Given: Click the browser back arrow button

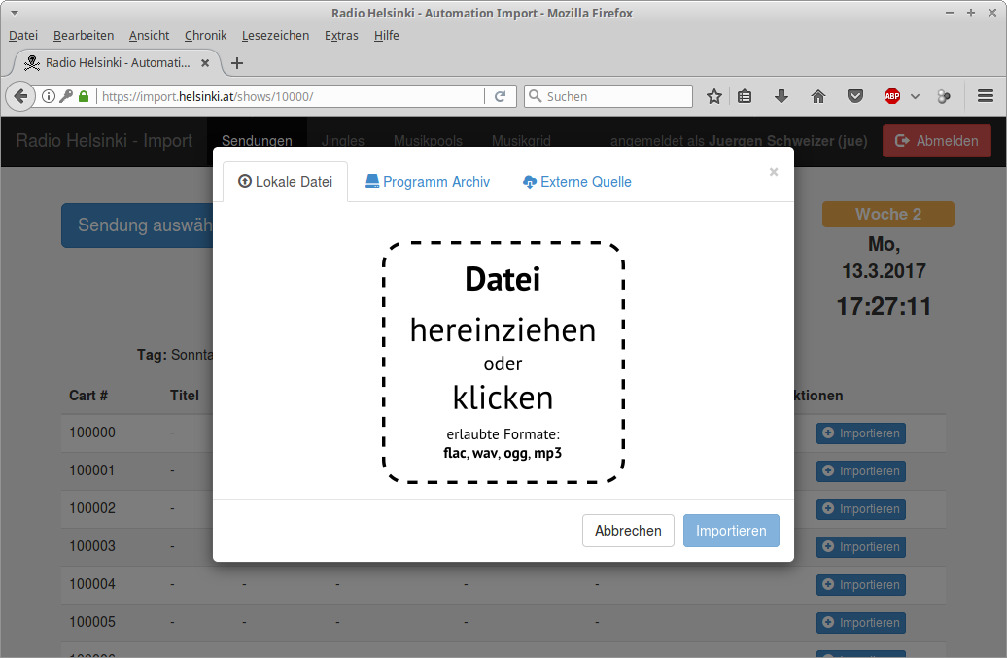Looking at the screenshot, I should pyautogui.click(x=20, y=96).
